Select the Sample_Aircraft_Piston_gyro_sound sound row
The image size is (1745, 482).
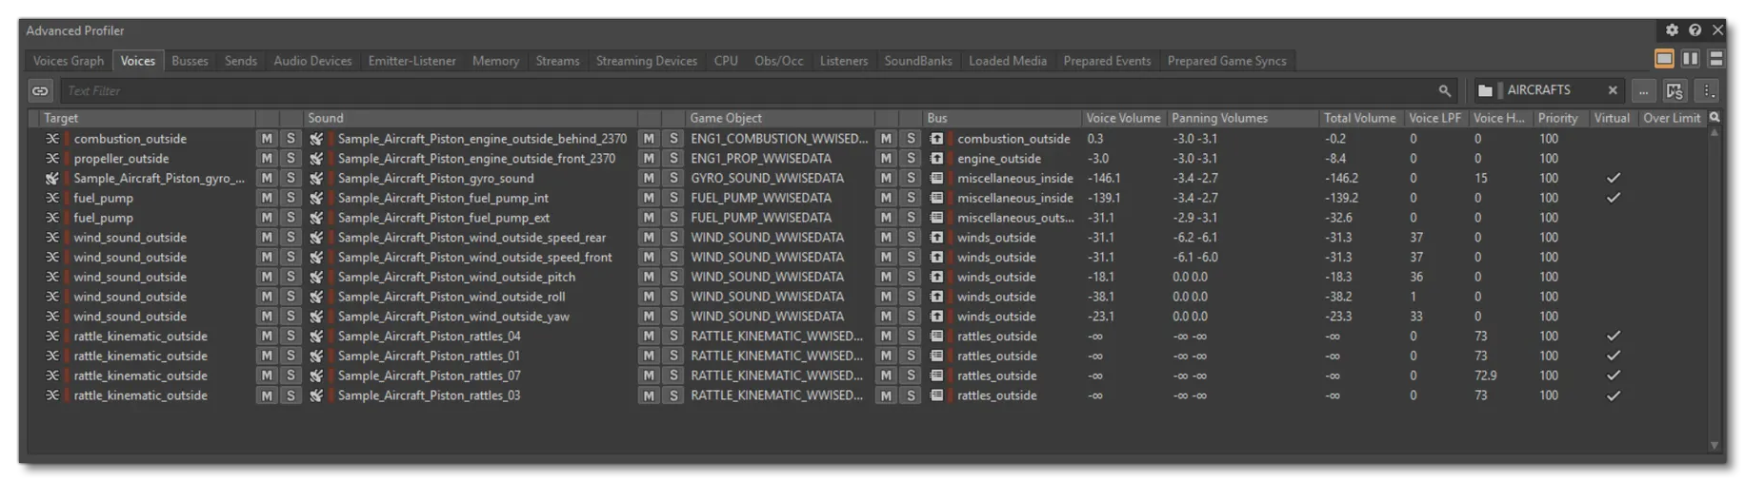coord(435,179)
